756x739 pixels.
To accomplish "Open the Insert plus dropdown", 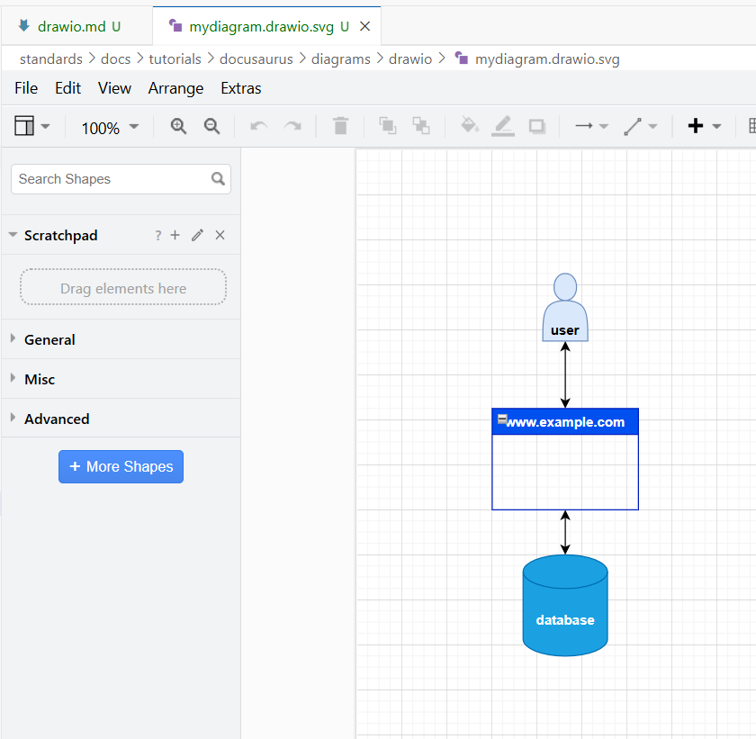I will (x=704, y=126).
